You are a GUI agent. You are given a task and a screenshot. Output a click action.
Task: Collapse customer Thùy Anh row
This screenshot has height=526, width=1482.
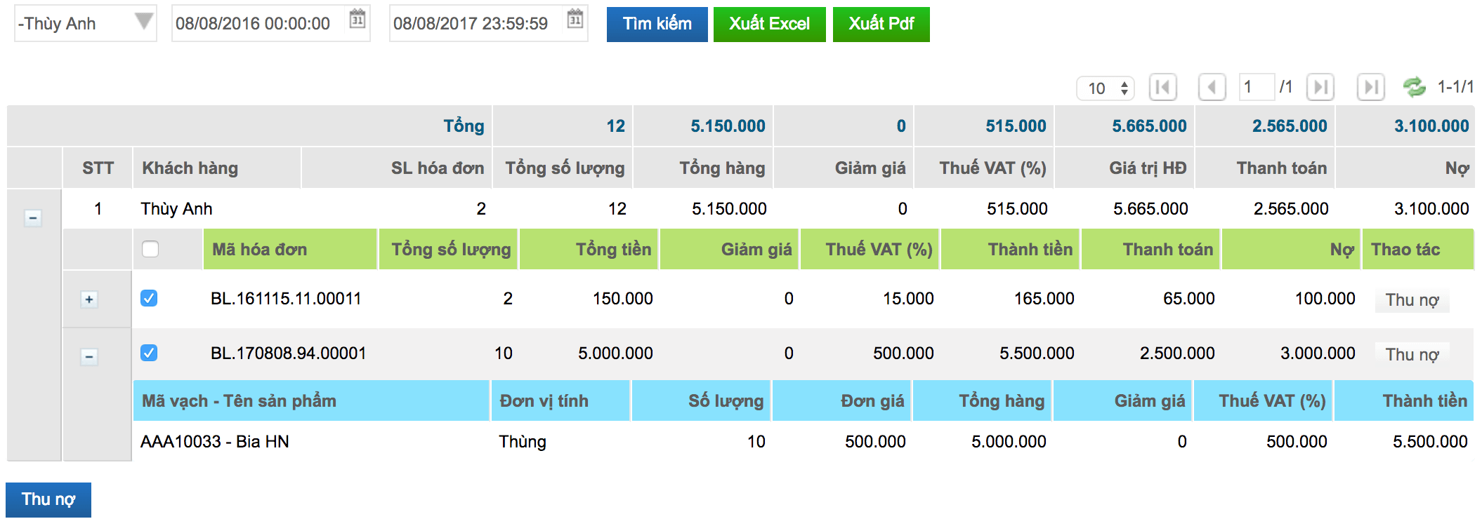pyautogui.click(x=32, y=218)
